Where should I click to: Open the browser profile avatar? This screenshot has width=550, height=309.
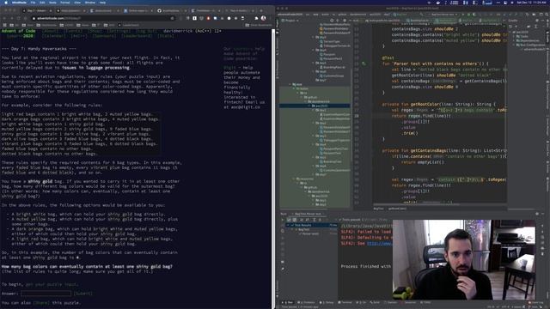(x=264, y=18)
